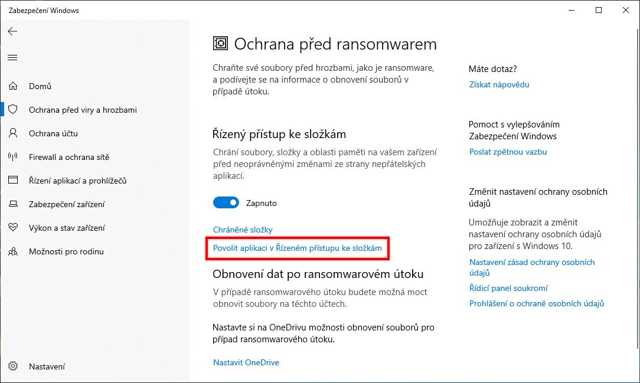Select Výkon a stav zařízení menu item

67,228
